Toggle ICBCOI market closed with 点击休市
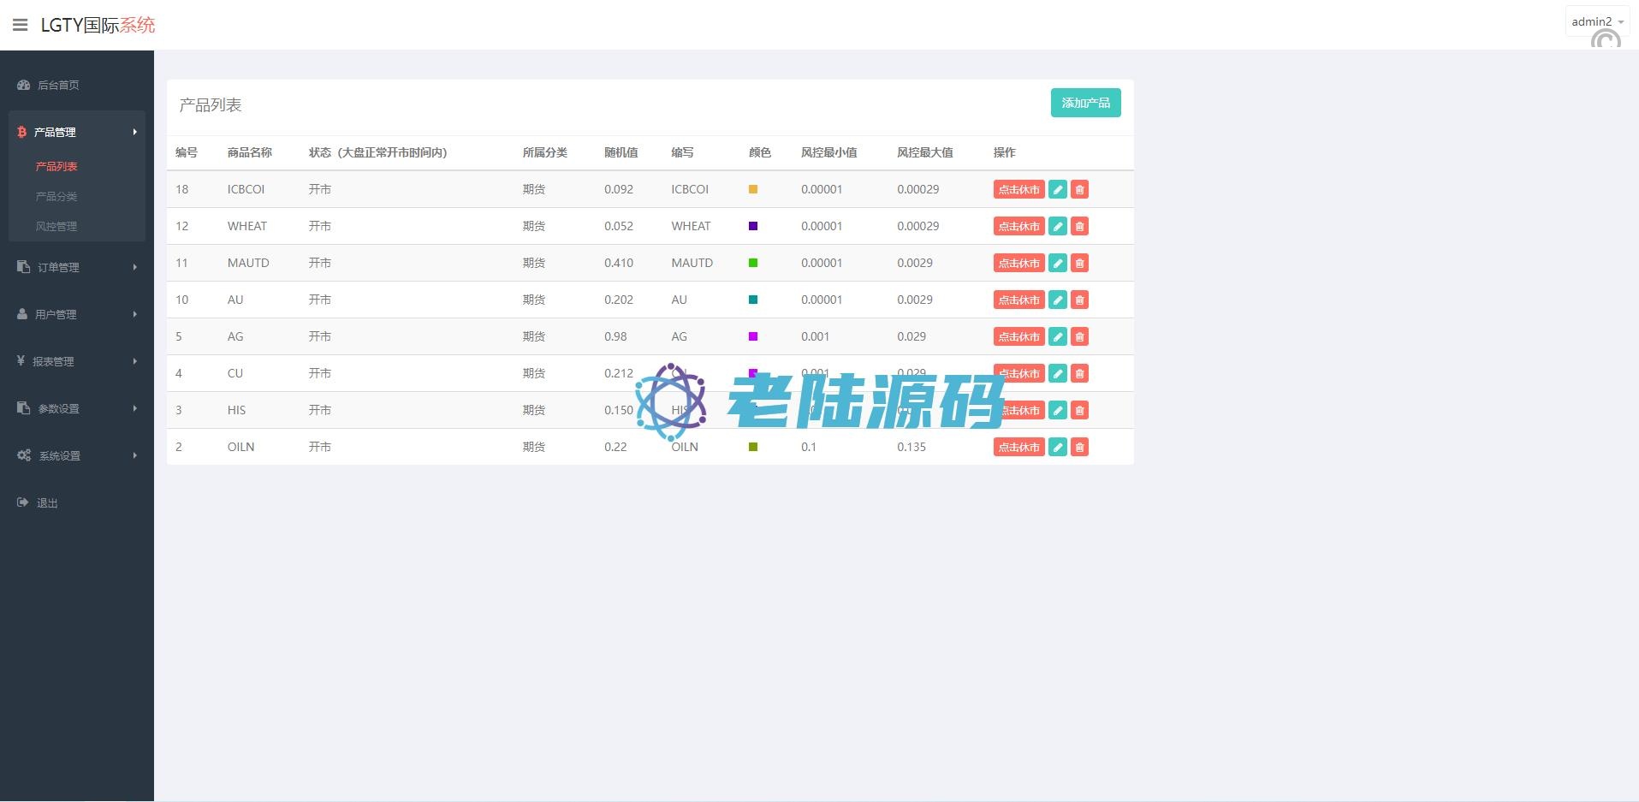 pyautogui.click(x=1018, y=190)
